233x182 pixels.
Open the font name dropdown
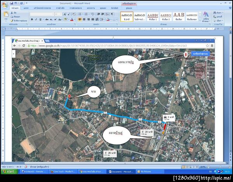point(53,14)
